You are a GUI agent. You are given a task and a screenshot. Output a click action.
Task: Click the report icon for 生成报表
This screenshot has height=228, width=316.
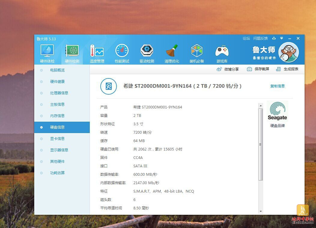click(278, 69)
